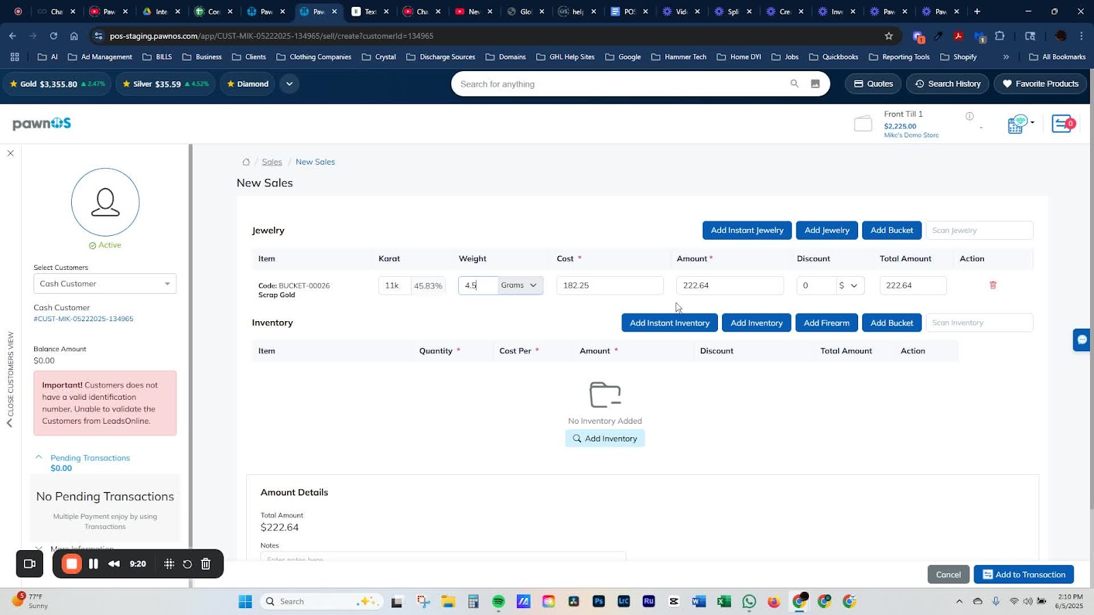Focus the Scan Inventory field
This screenshot has width=1094, height=615.
[978, 323]
